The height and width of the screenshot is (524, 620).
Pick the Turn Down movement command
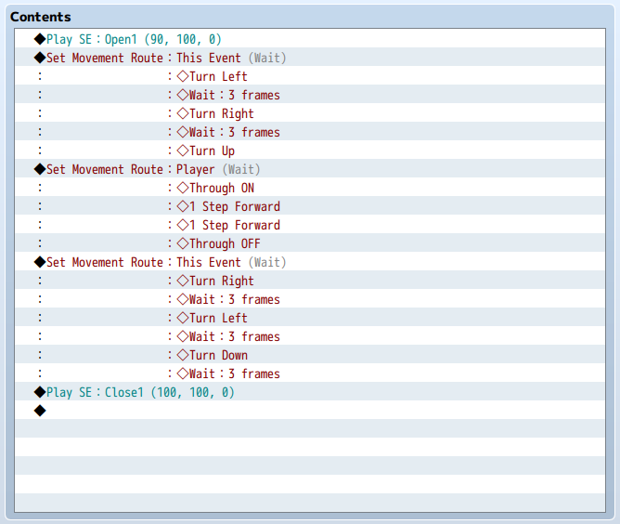[x=218, y=355]
